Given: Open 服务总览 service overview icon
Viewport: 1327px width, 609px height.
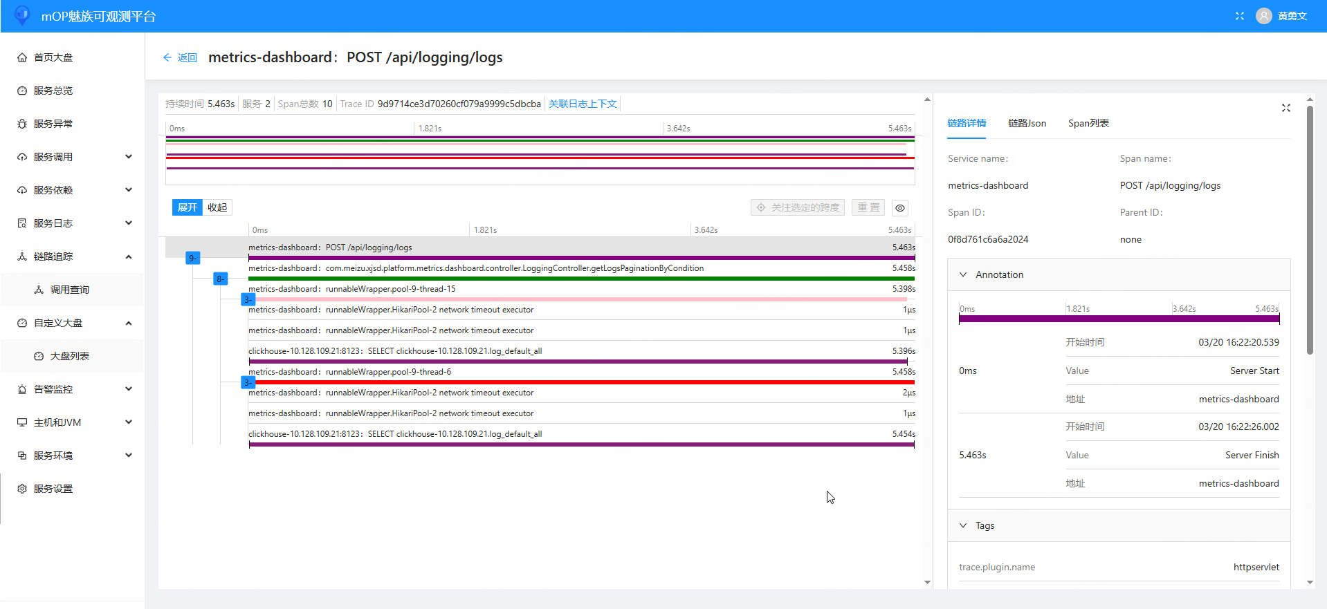Looking at the screenshot, I should coord(22,91).
